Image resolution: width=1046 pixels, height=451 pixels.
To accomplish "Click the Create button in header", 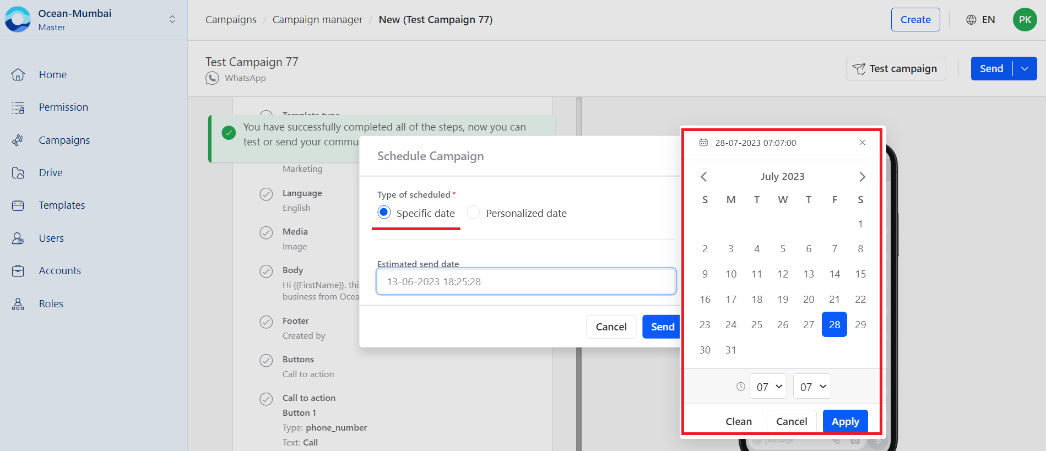I will [x=915, y=20].
